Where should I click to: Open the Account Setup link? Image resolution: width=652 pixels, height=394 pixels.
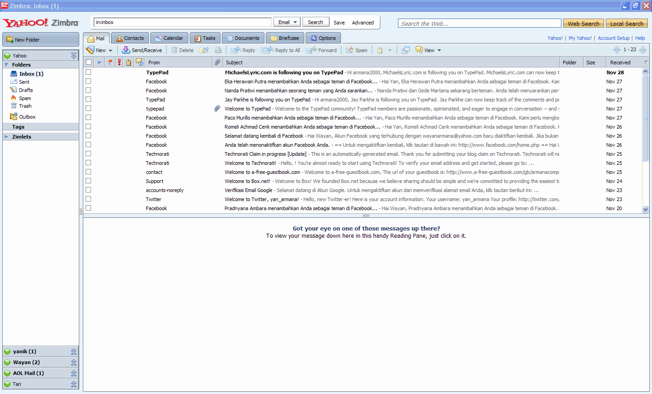pos(614,38)
